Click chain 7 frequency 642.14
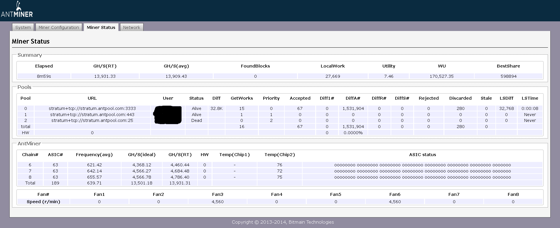 pyautogui.click(x=94, y=171)
